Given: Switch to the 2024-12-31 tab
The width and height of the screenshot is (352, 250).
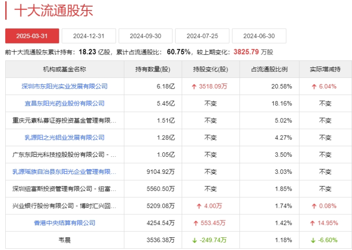Looking at the screenshot, I should [88, 36].
